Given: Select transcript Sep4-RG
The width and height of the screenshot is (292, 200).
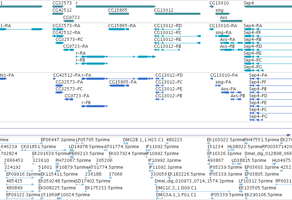Looking at the screenshot, I should (253, 67).
